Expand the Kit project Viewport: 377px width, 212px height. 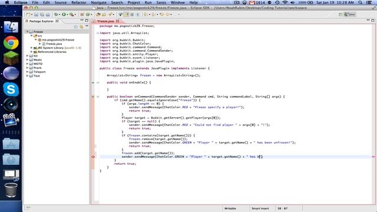(28, 56)
